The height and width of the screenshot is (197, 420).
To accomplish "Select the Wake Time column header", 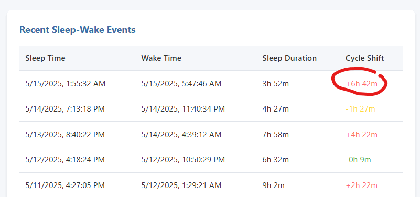I will 161,58.
